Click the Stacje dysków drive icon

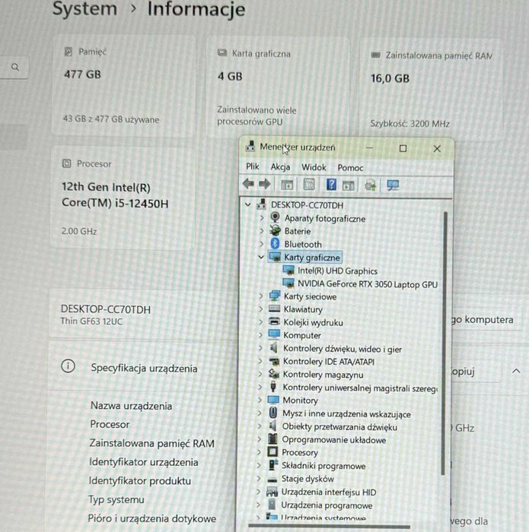tap(272, 479)
